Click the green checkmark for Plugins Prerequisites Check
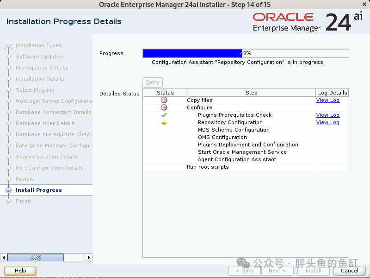The width and height of the screenshot is (370, 278). tap(164, 115)
